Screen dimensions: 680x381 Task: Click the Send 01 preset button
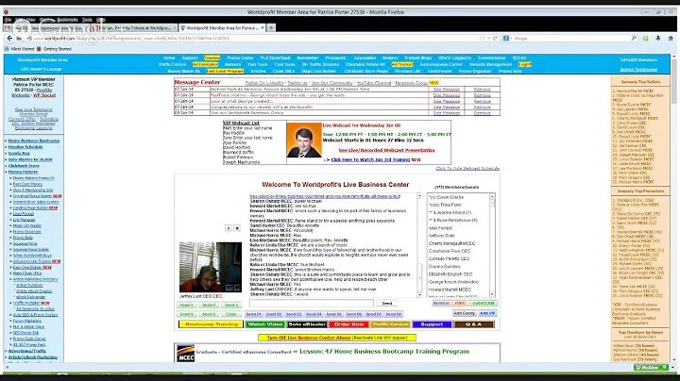pos(253,314)
